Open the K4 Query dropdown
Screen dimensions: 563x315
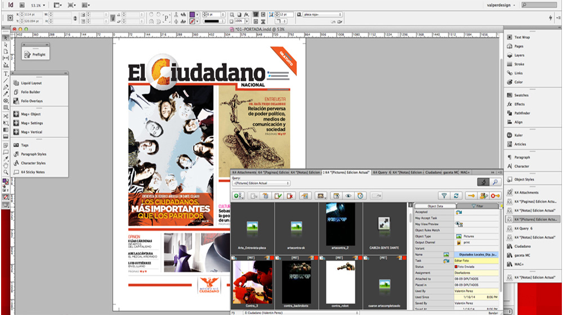coord(260,183)
